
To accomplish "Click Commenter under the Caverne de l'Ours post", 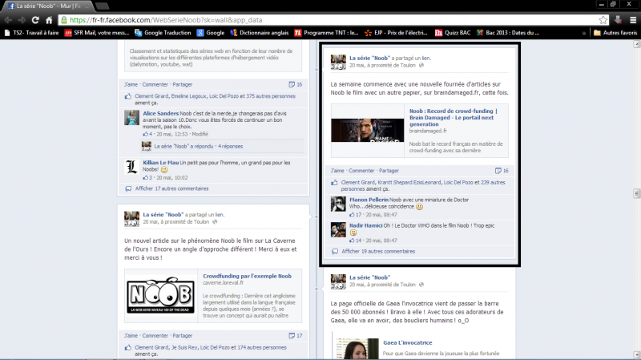I will point(155,335).
